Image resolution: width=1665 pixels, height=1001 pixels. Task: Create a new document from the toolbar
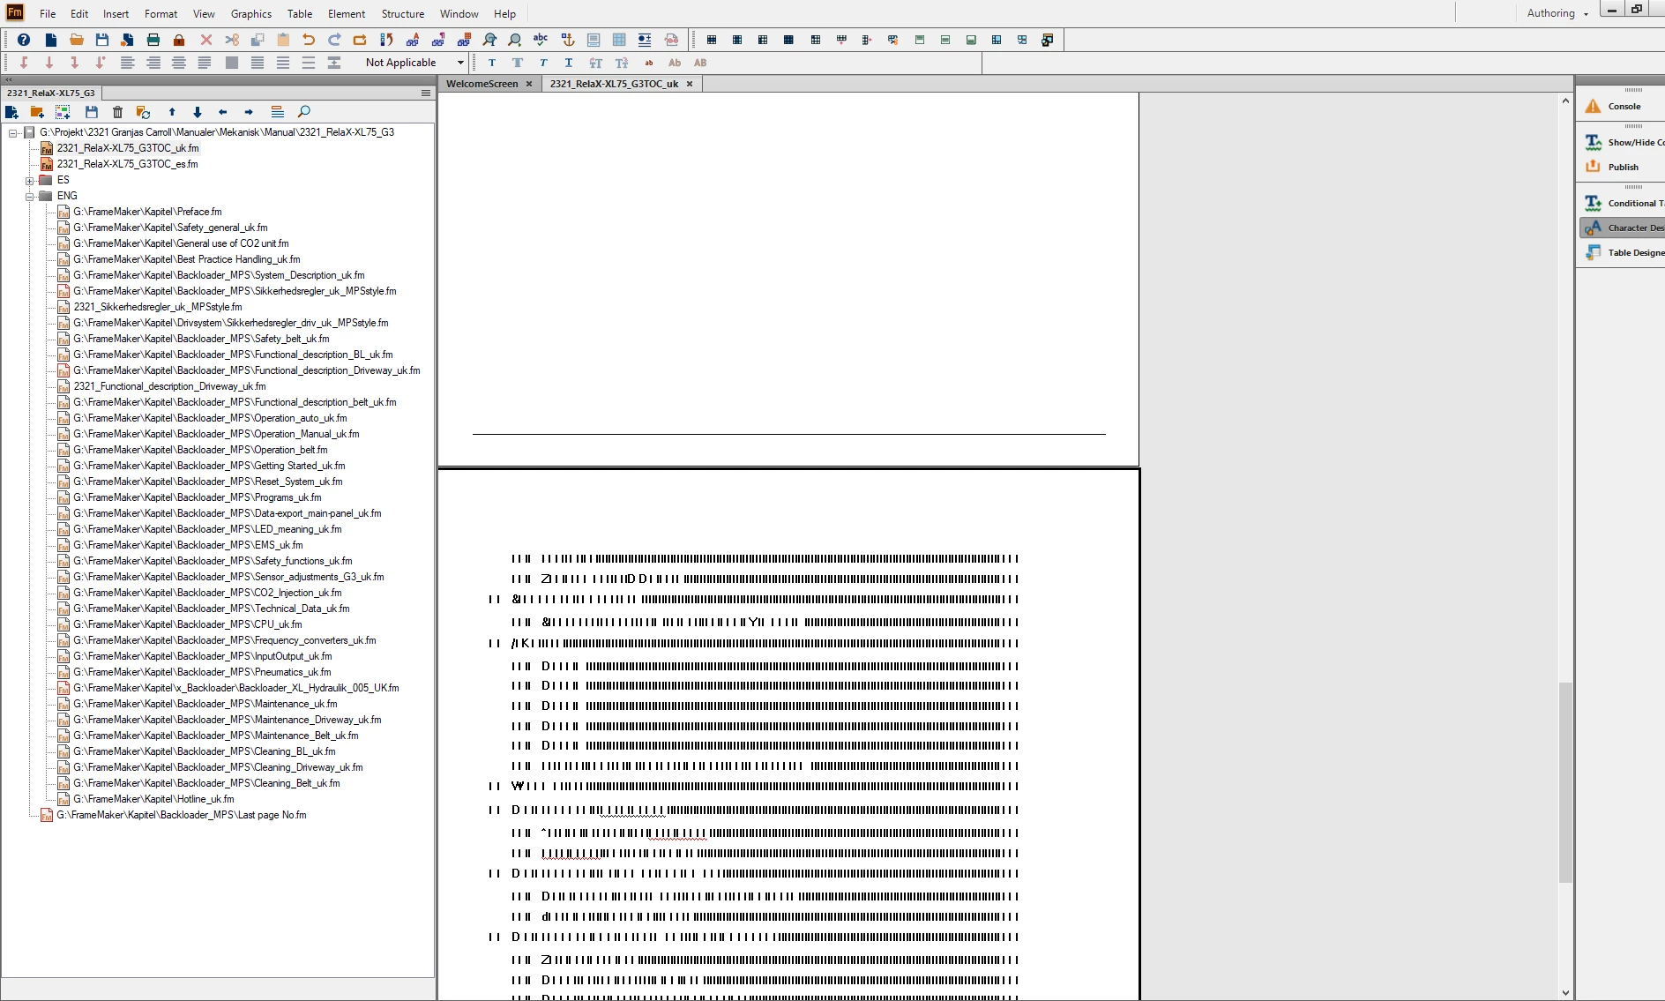(x=51, y=40)
